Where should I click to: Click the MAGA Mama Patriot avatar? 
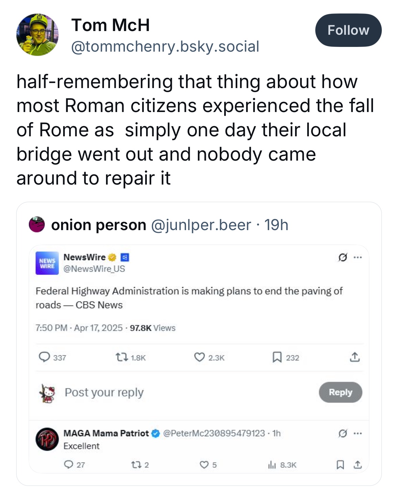[47, 439]
